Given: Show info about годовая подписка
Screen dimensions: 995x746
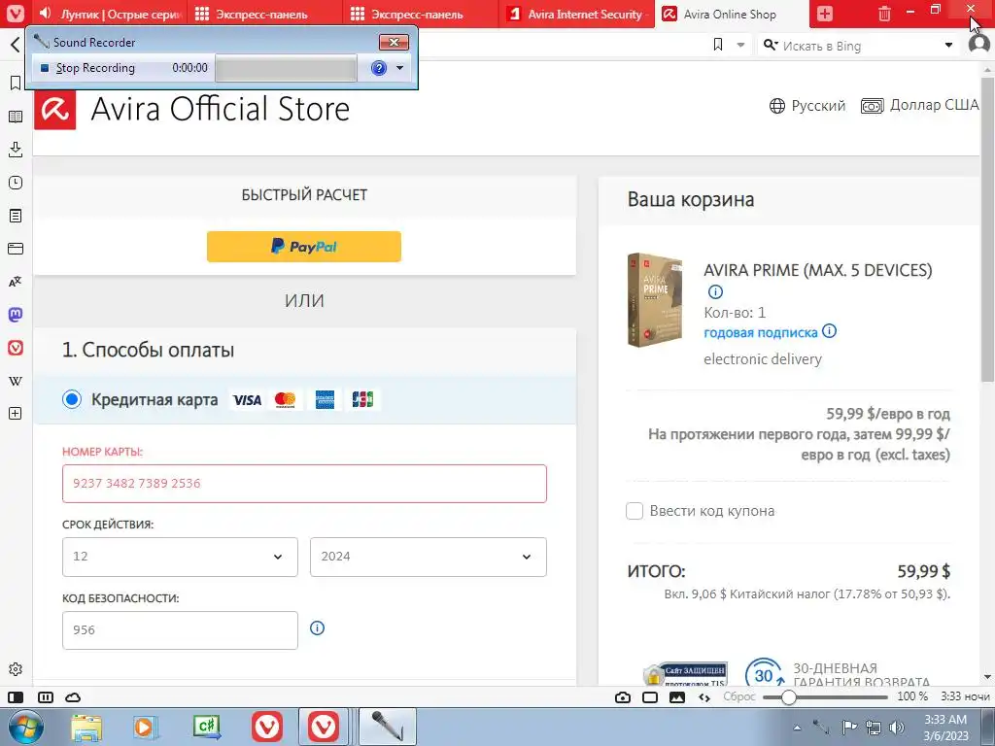Looking at the screenshot, I should 829,331.
